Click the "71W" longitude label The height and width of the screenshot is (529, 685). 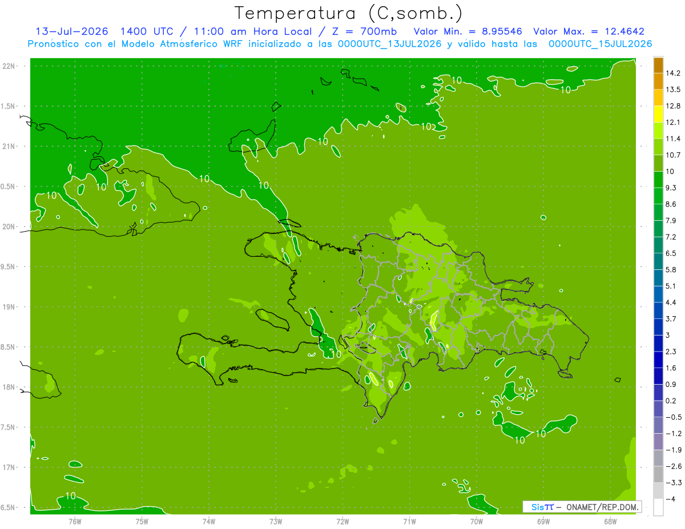tap(409, 522)
